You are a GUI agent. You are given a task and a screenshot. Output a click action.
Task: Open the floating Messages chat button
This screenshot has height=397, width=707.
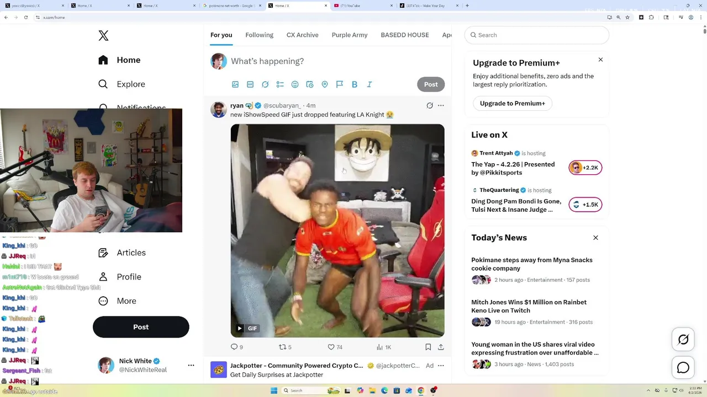683,368
